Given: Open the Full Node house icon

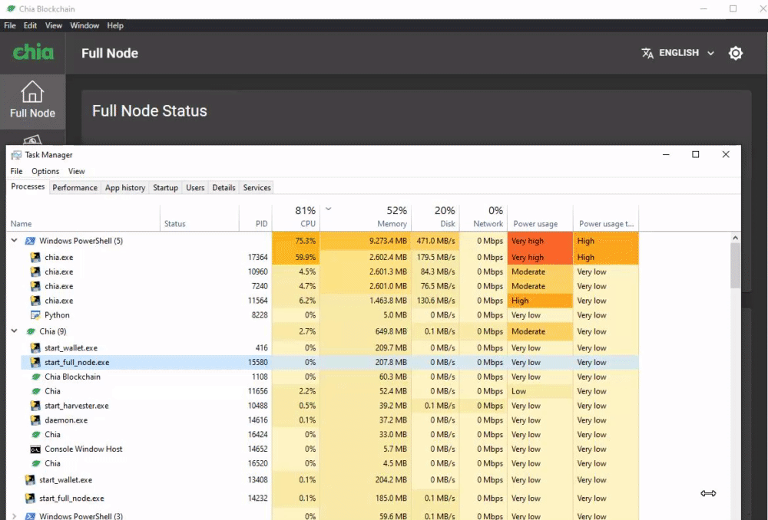Looking at the screenshot, I should click(32, 93).
